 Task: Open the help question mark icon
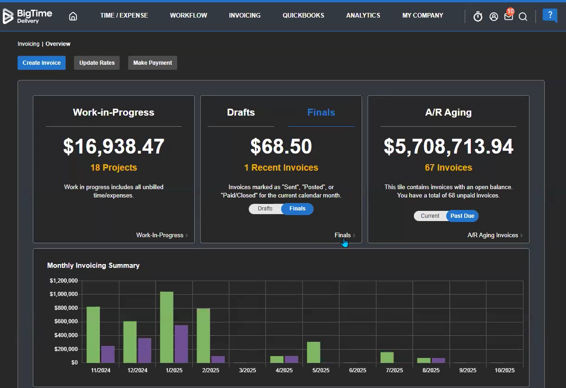tap(550, 15)
